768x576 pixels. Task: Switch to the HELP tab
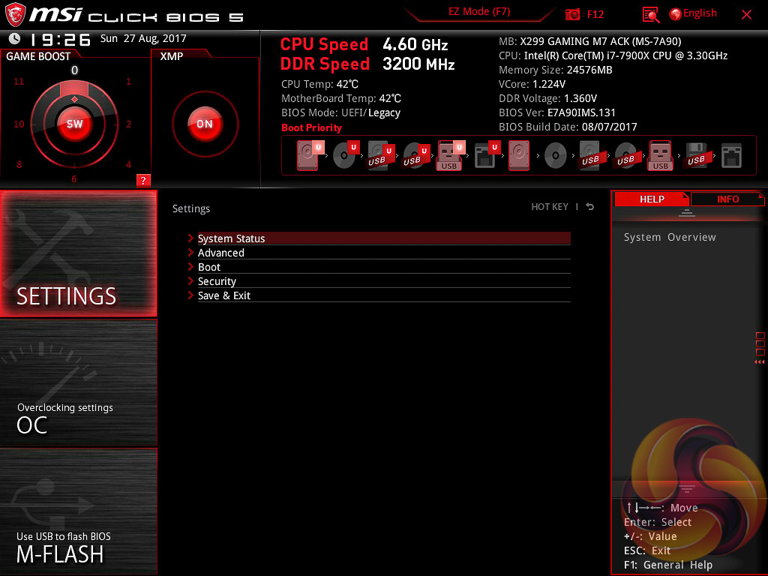pyautogui.click(x=652, y=199)
